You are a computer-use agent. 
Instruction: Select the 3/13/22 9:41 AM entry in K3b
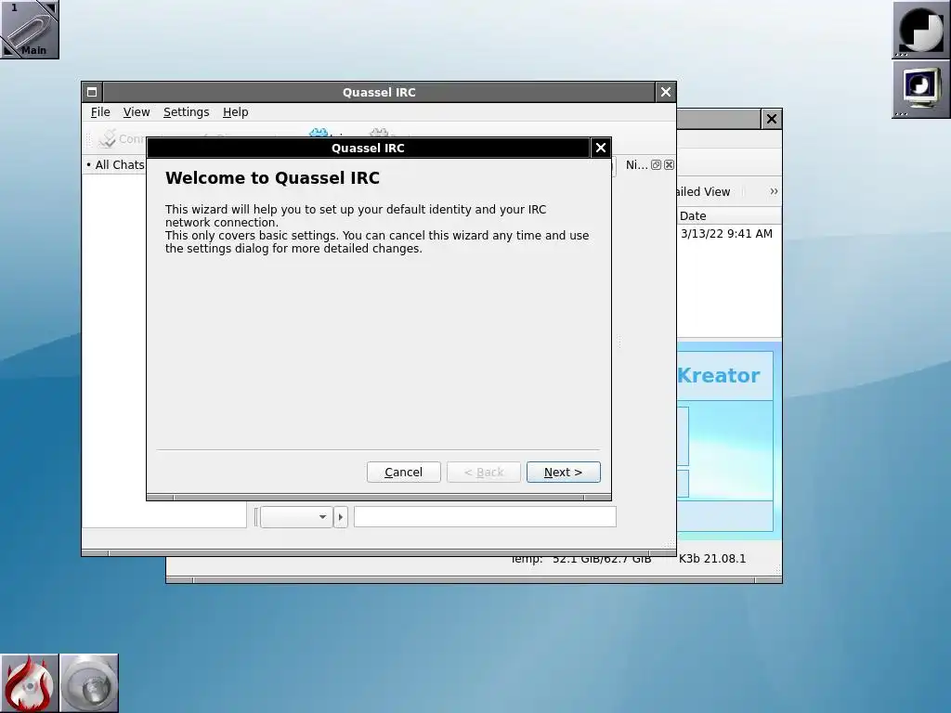[726, 233]
